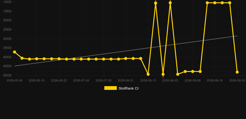This screenshot has width=246, height=119.
Task: Select the data point above 2026-07-04
Action: [x=81, y=59]
